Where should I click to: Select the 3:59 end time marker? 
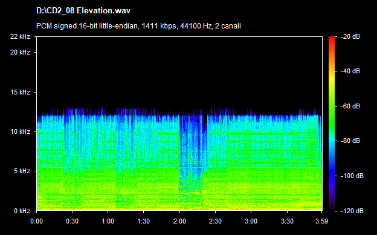pyautogui.click(x=321, y=221)
